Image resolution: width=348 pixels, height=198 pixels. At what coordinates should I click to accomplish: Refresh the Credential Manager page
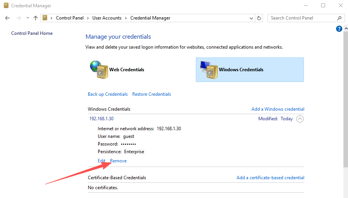[259, 18]
